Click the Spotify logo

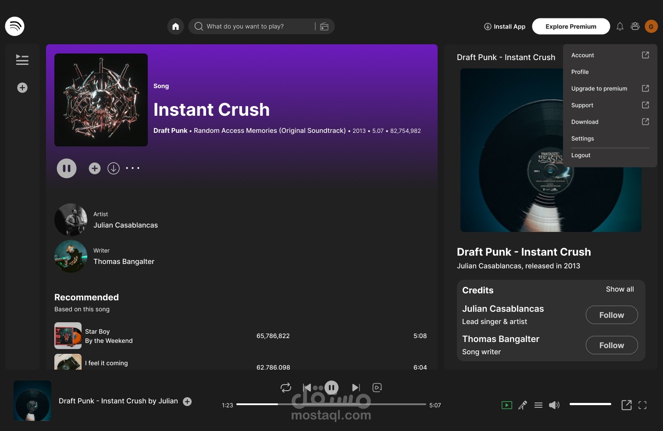[x=14, y=26]
